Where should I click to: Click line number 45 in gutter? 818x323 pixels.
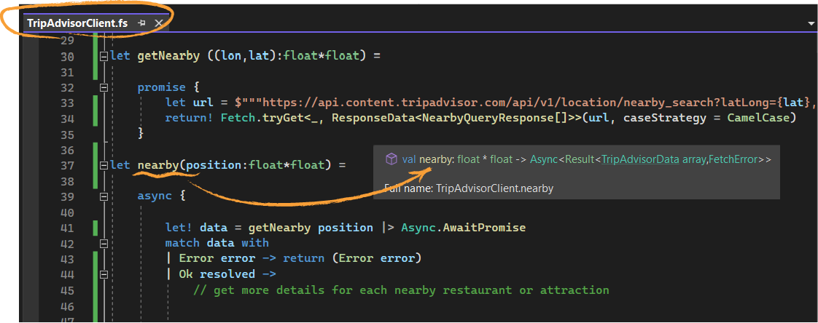tap(67, 290)
